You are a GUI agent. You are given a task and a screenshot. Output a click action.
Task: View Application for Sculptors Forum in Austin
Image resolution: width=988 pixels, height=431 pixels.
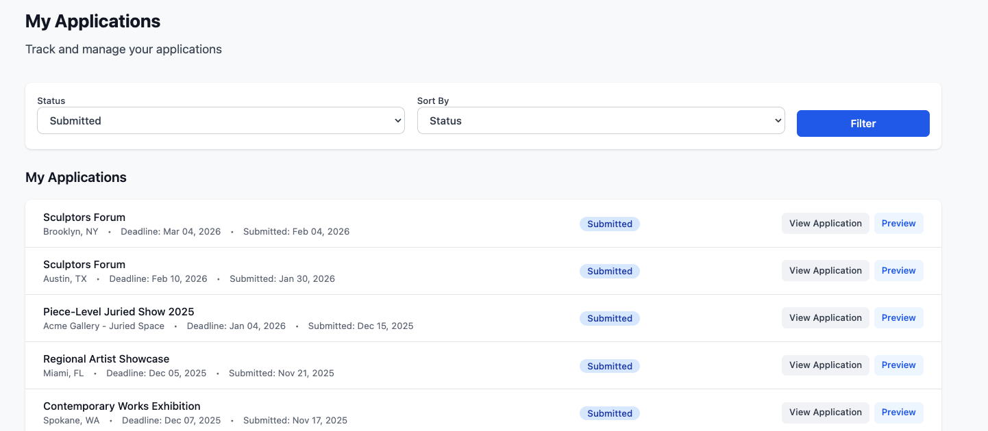(x=825, y=270)
